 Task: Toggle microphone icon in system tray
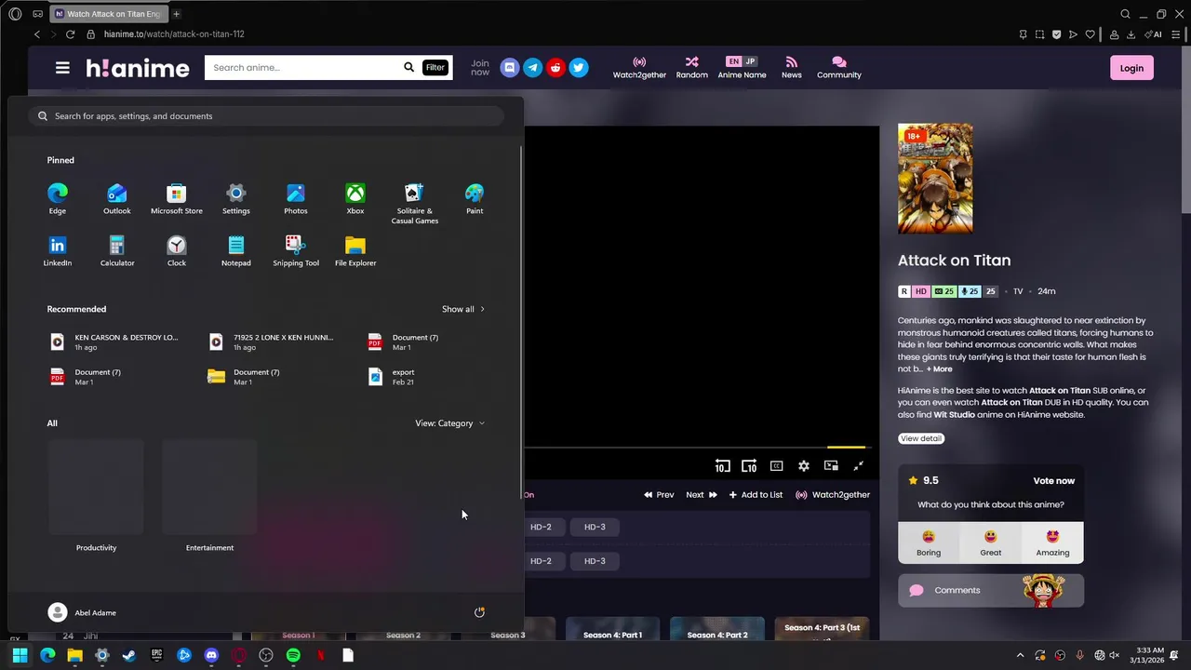coord(1079,655)
